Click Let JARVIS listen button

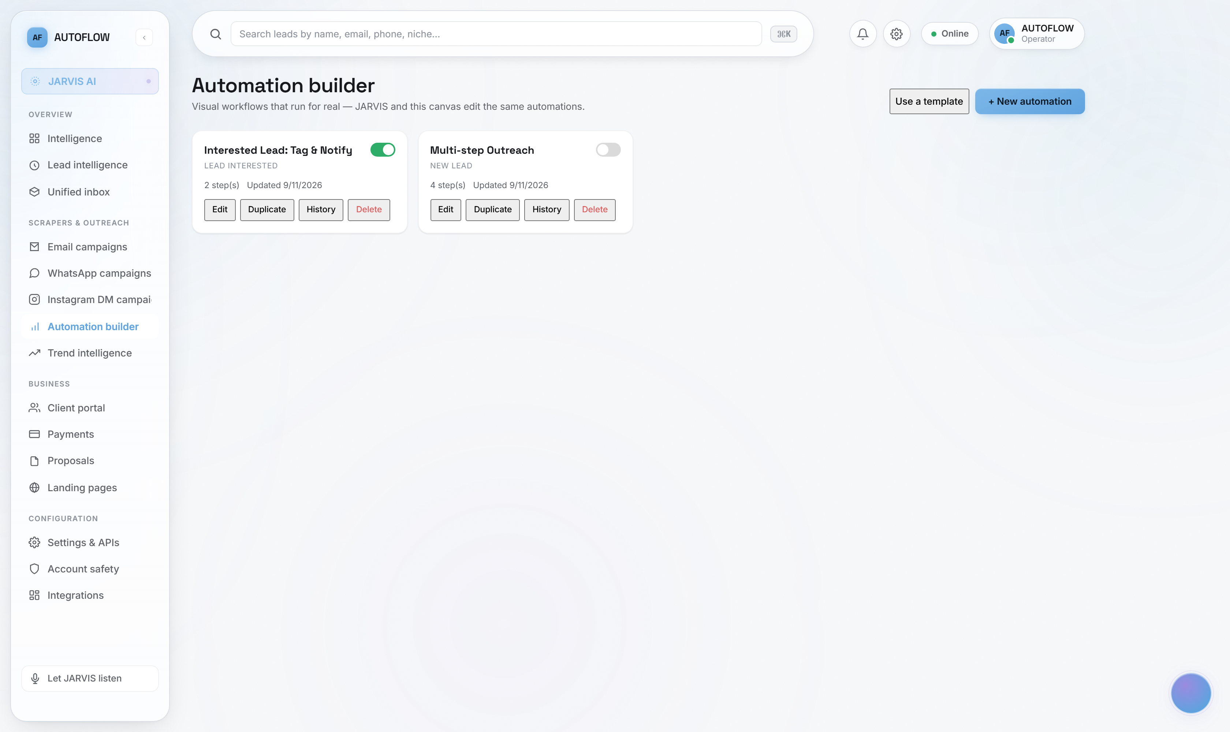click(90, 679)
